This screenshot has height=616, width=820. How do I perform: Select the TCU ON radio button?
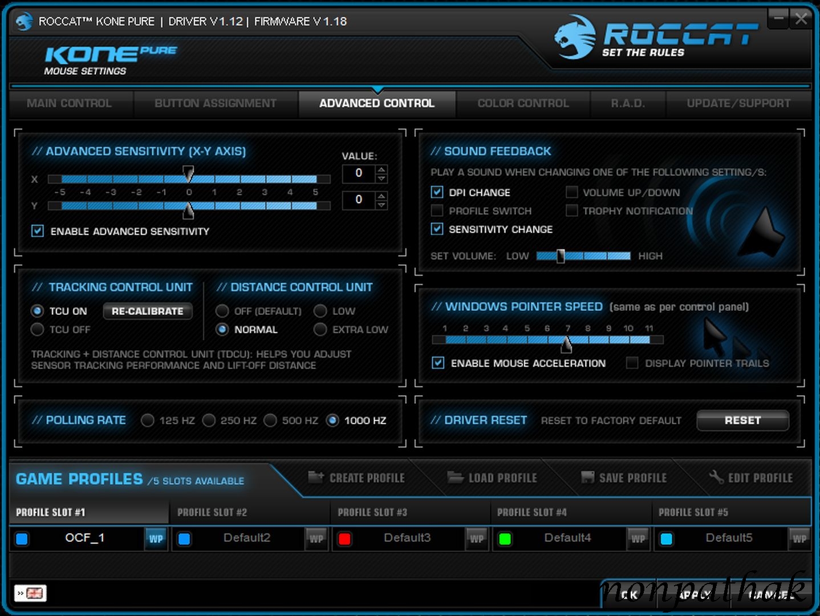(37, 311)
